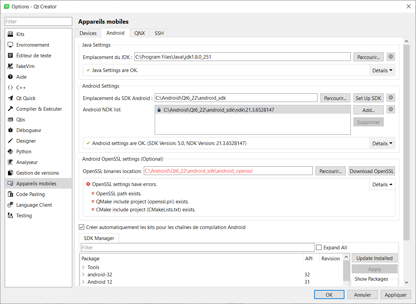Enable the Expand All checkbox
416x304 pixels.
319,247
